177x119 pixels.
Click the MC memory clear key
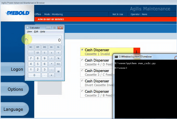tap(31, 47)
